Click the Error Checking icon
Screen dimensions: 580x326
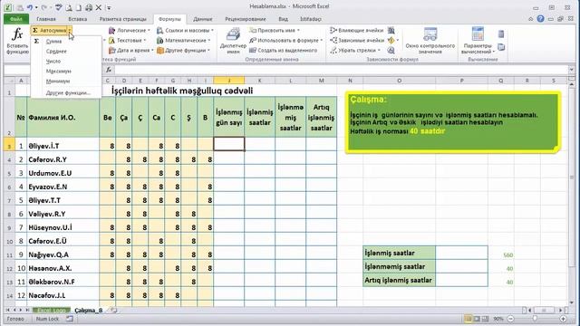(x=391, y=40)
